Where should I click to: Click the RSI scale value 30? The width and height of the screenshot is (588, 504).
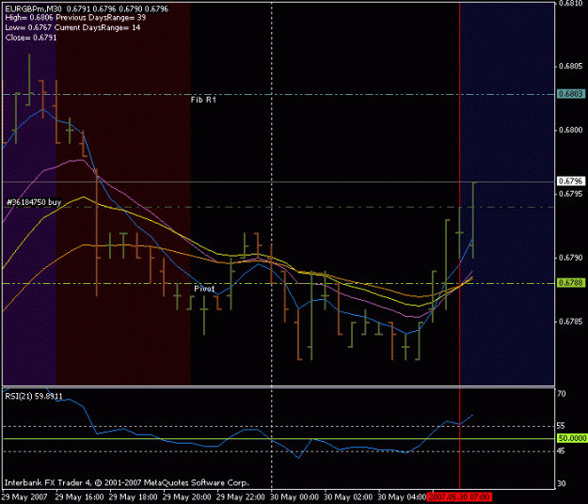(561, 483)
